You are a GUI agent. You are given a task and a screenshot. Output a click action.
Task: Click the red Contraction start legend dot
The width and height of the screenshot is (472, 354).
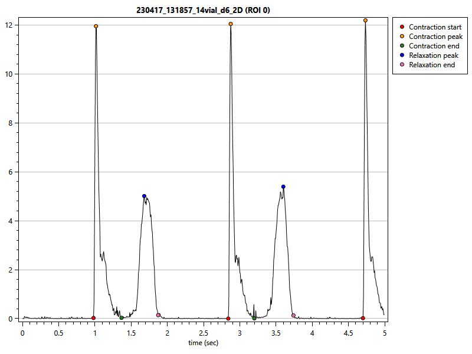(x=402, y=27)
